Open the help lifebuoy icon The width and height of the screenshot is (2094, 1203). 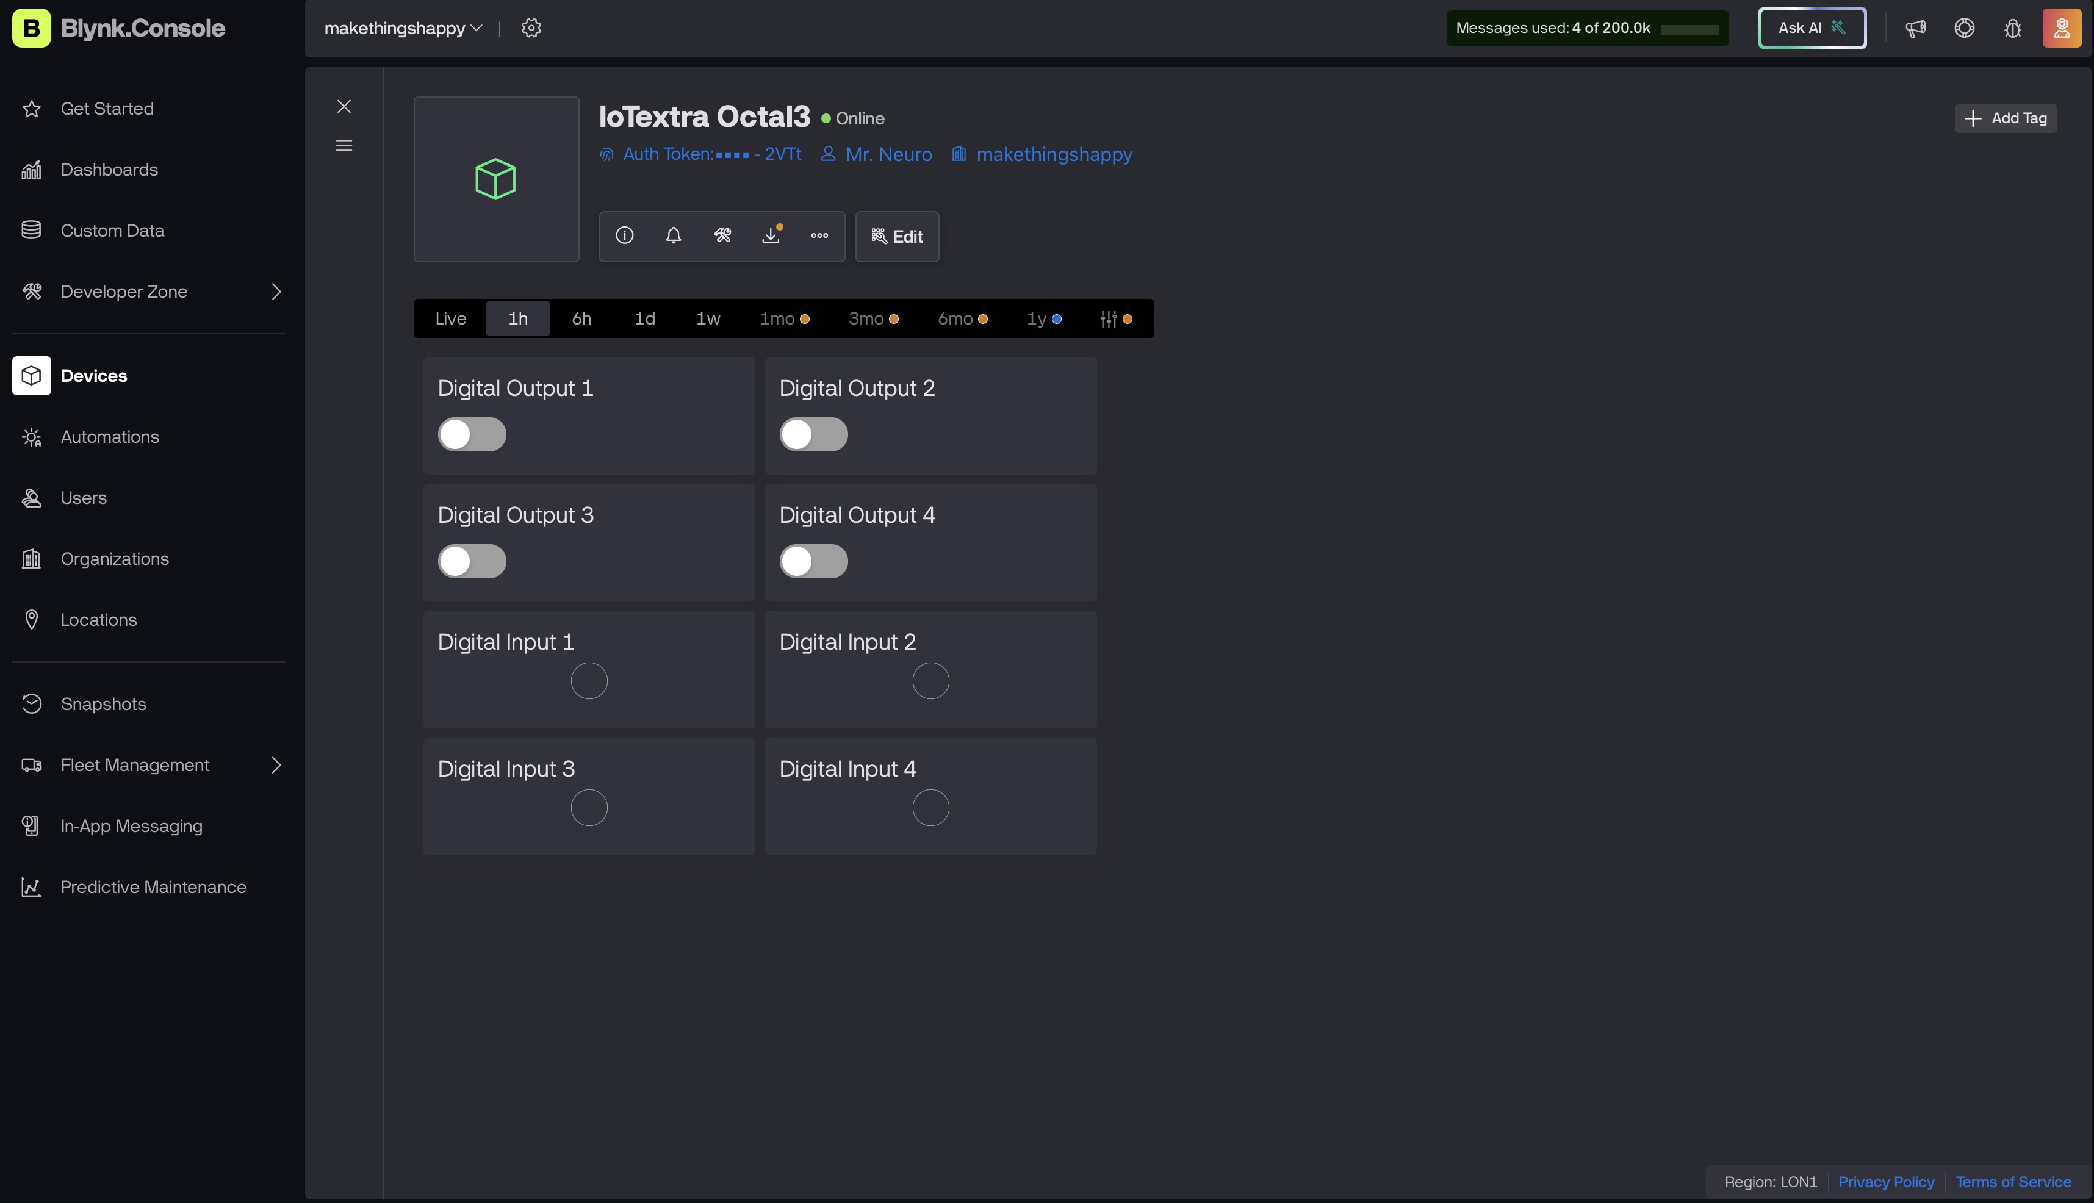(1964, 28)
